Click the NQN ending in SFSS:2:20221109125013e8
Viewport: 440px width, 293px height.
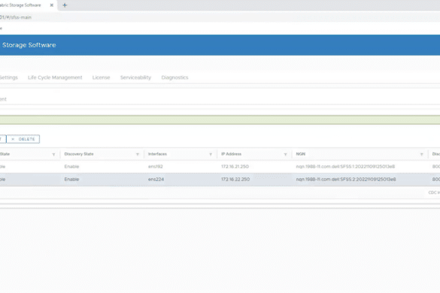346,179
